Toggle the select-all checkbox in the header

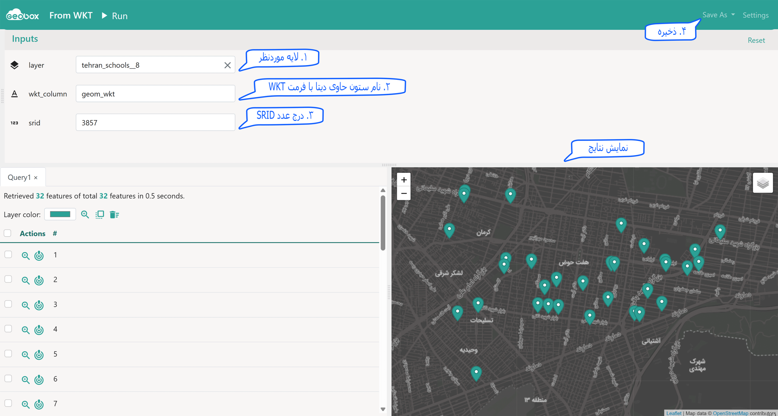tap(8, 233)
